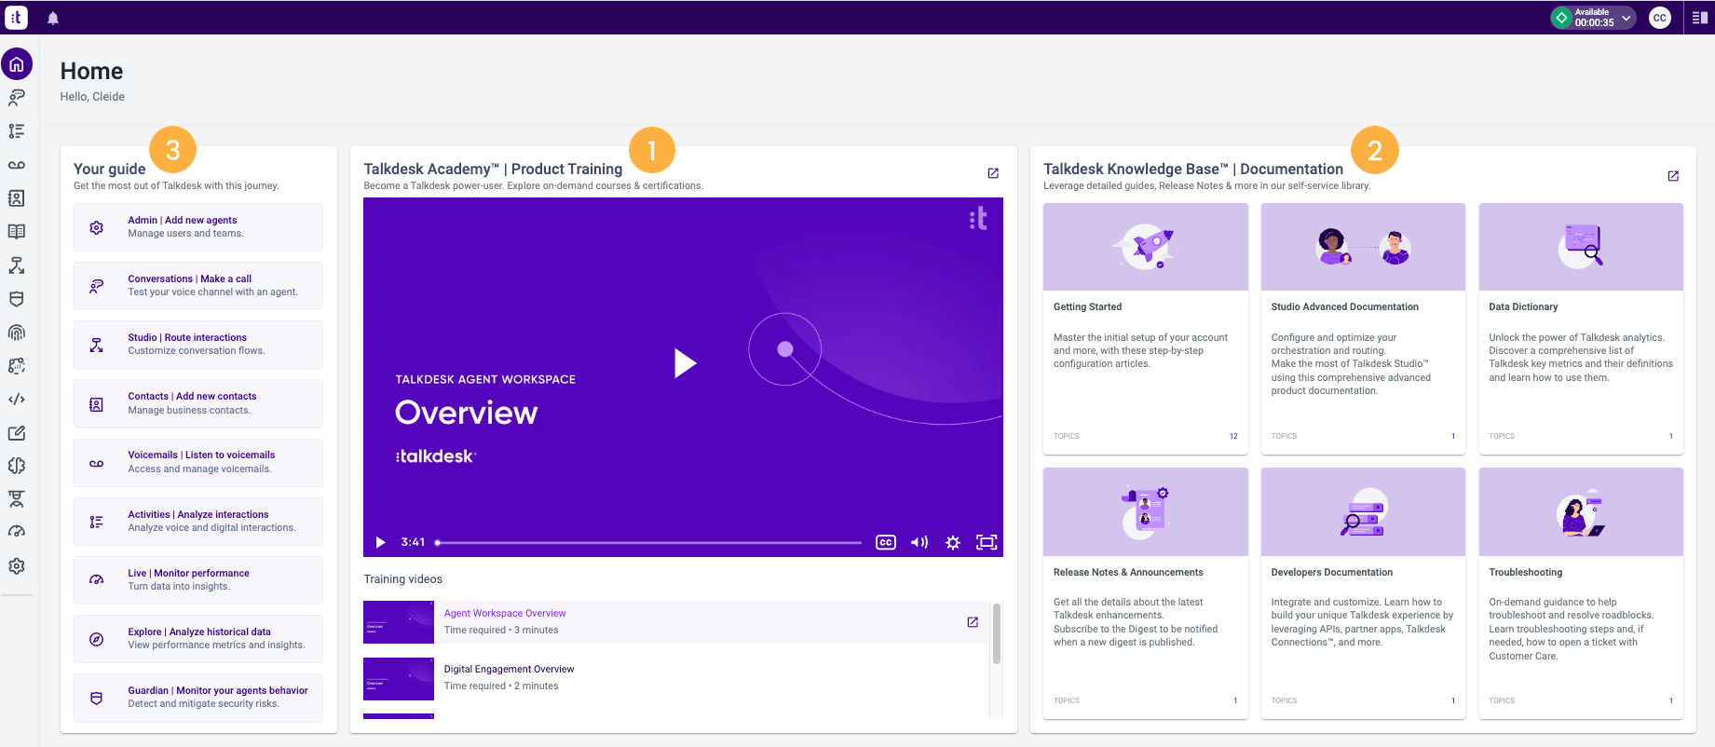The height and width of the screenshot is (747, 1715).
Task: Open the Data Dictionary card
Action: pyautogui.click(x=1581, y=329)
